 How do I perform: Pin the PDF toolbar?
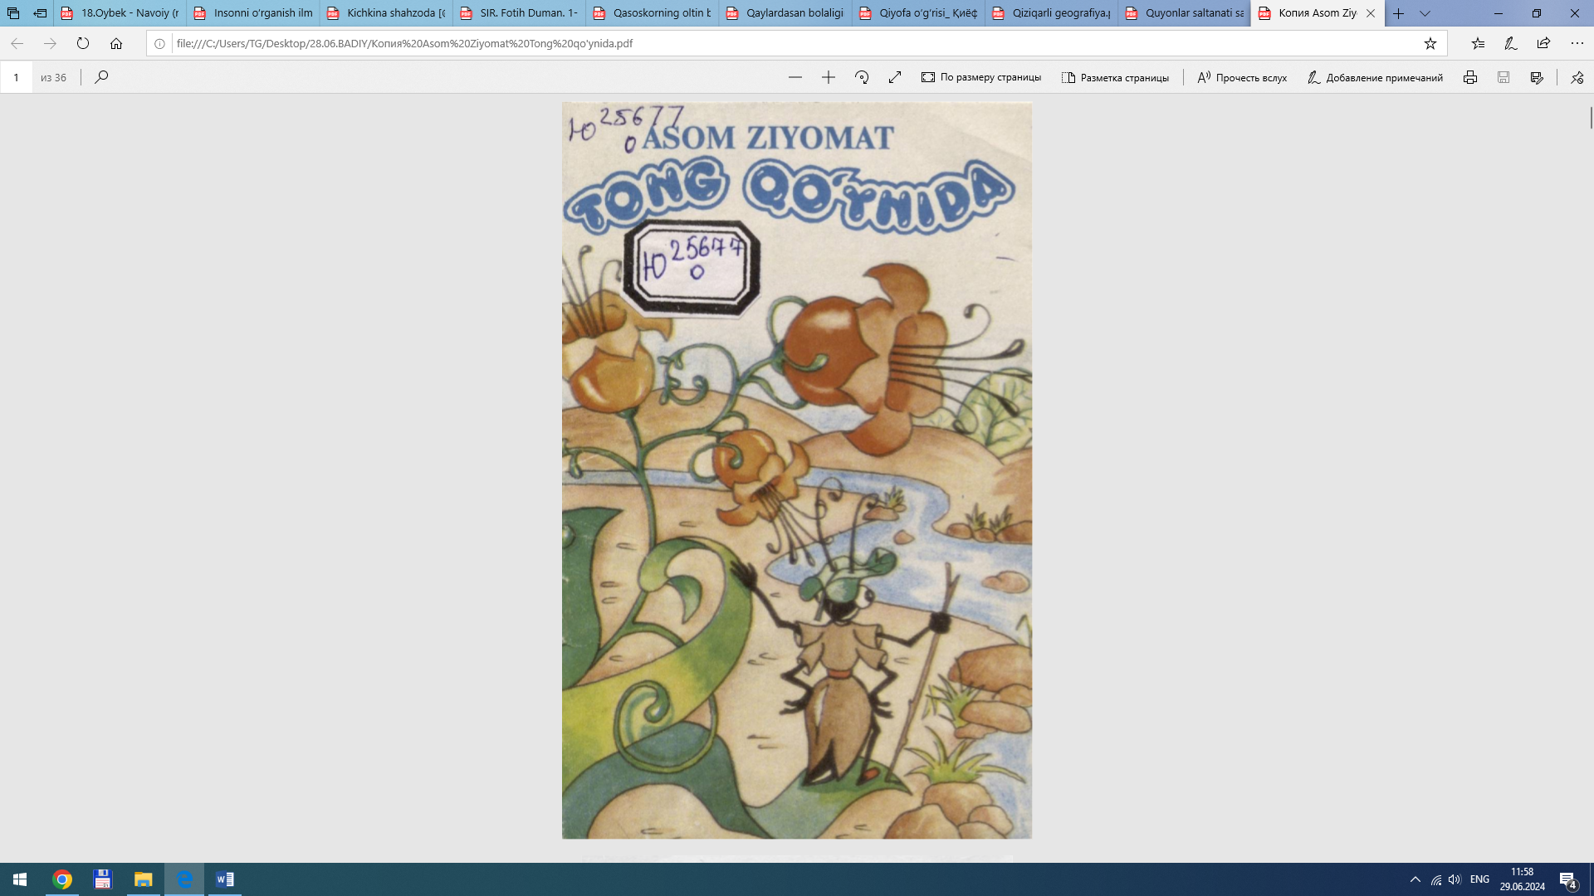[1577, 77]
